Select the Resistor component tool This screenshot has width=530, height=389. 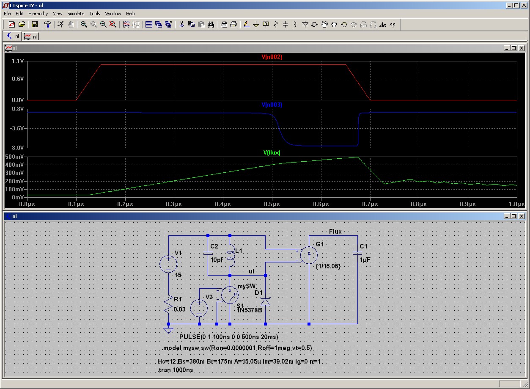(x=276, y=25)
